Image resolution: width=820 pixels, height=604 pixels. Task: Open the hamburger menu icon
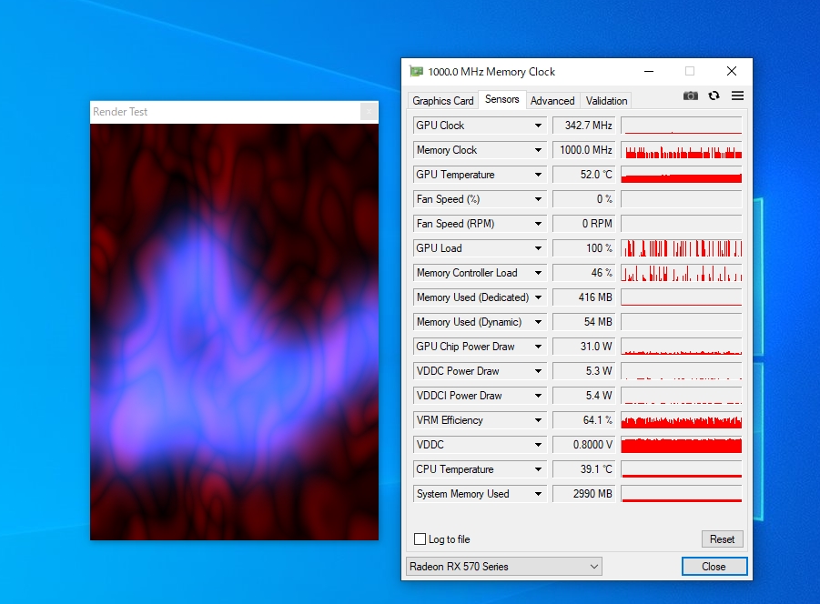tap(737, 96)
